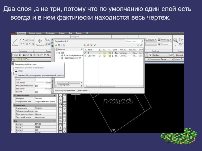Switch to the Аннотации ribbon tab

[x=50, y=33]
